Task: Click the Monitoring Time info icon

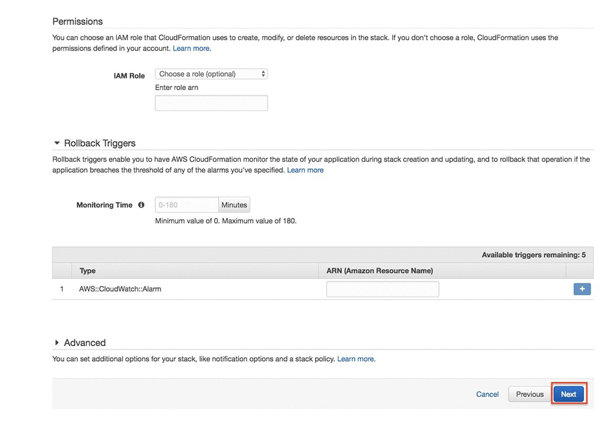Action: 141,205
